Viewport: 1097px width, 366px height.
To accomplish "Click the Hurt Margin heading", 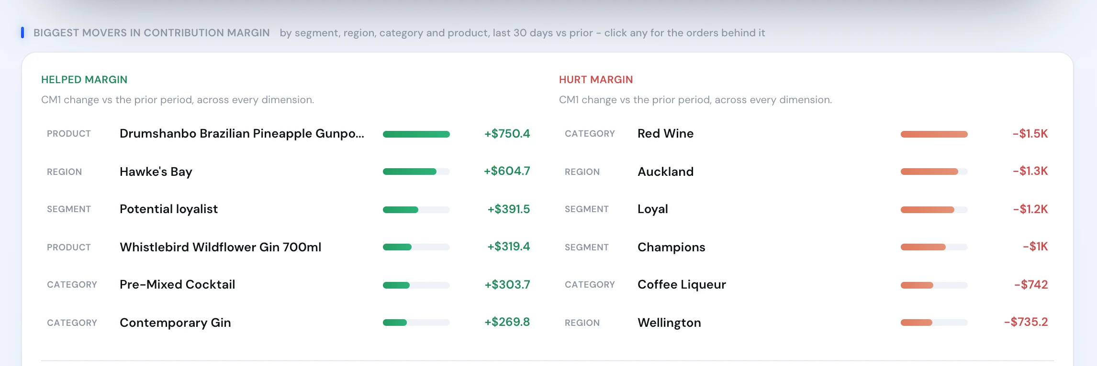I will pyautogui.click(x=596, y=80).
